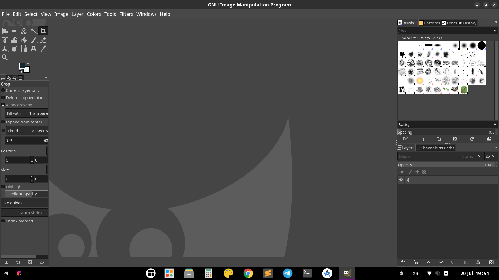The image size is (499, 280).
Task: Toggle the Highlight checkbox
Action: tap(3, 187)
